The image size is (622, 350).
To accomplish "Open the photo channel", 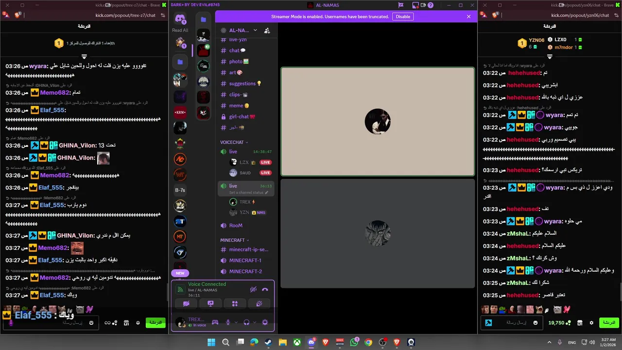I will (x=246, y=62).
